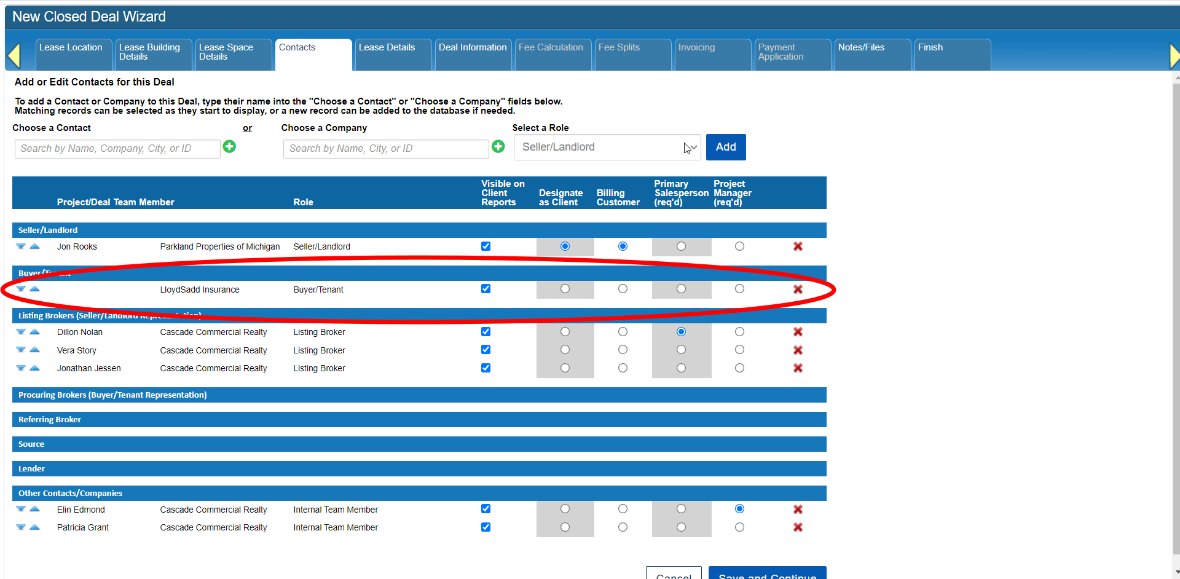Click left yellow arrow to scroll wizard tabs
1180x579 pixels.
tap(14, 55)
